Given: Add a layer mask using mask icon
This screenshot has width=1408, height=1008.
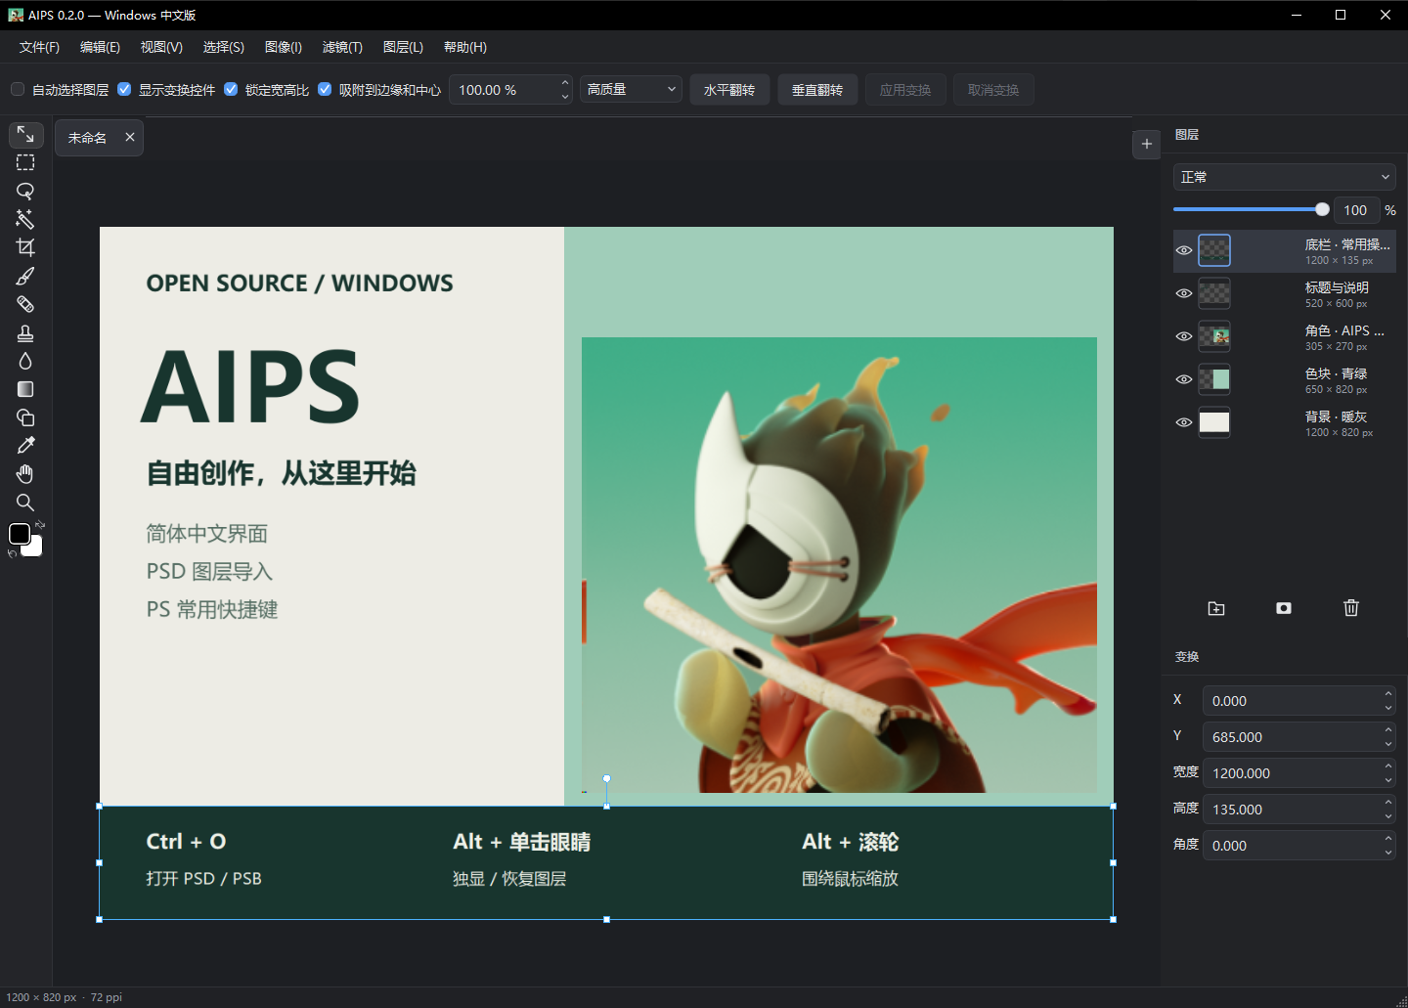Looking at the screenshot, I should click(x=1284, y=608).
